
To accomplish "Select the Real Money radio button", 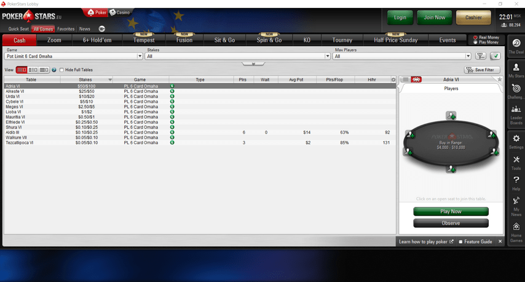I will pos(475,38).
